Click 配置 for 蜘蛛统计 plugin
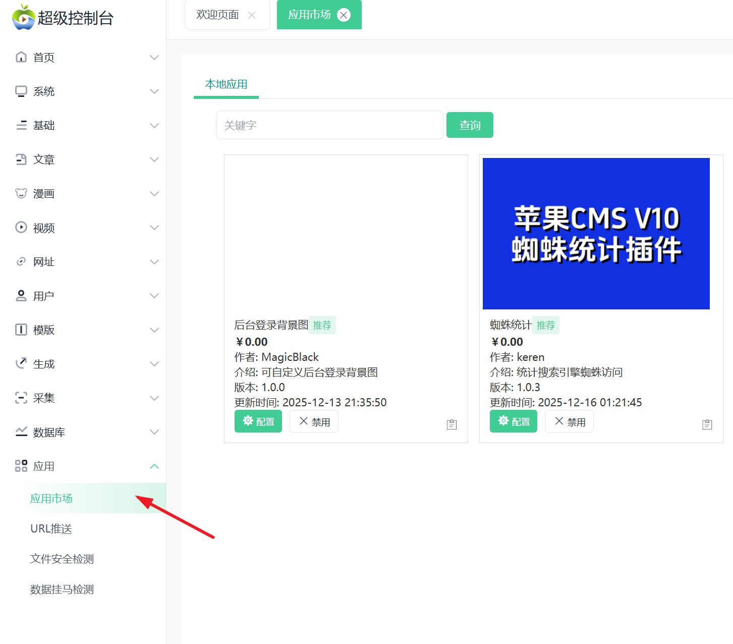This screenshot has width=733, height=644. (x=514, y=421)
